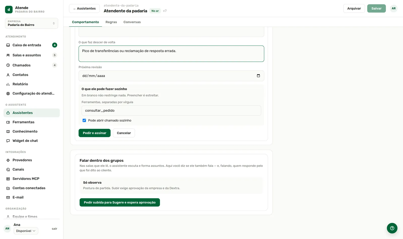Image resolution: width=403 pixels, height=239 pixels.
Task: Click the Chamados count badge 4
Action: coord(55,65)
